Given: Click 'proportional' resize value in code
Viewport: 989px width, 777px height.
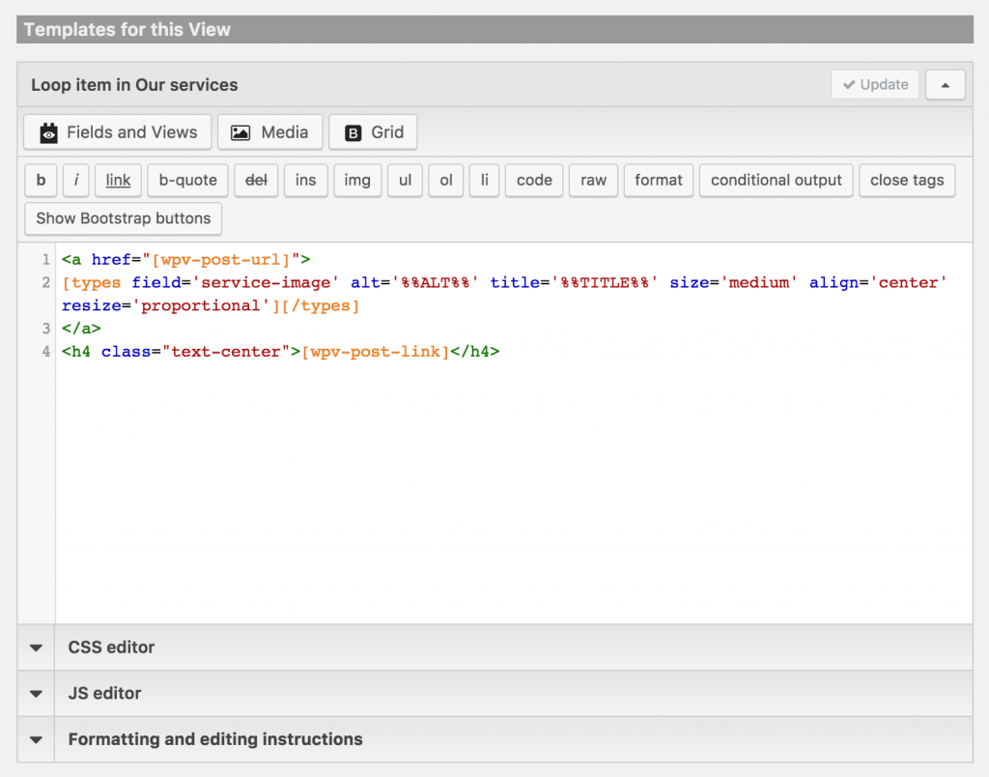Looking at the screenshot, I should (x=201, y=305).
